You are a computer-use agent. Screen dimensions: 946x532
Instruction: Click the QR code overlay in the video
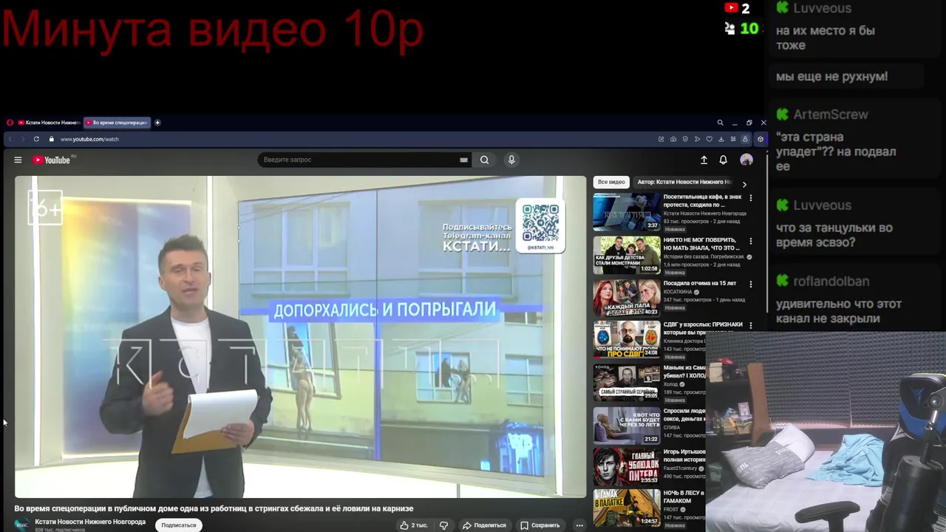pos(540,226)
